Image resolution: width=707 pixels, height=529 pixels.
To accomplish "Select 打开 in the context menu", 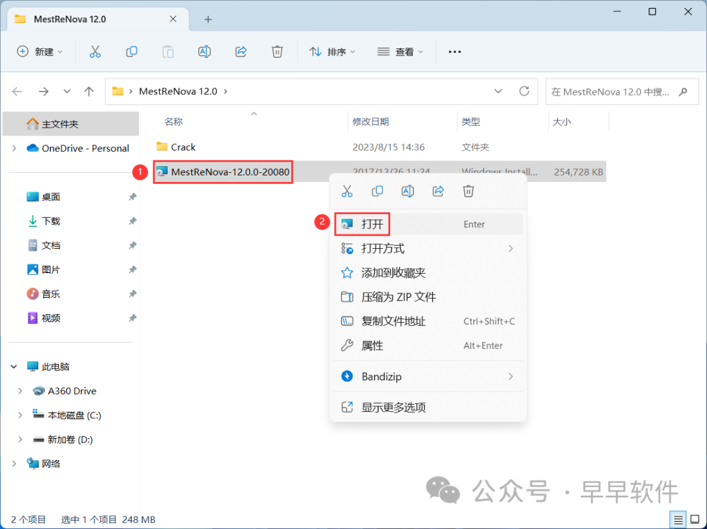I will pyautogui.click(x=372, y=225).
